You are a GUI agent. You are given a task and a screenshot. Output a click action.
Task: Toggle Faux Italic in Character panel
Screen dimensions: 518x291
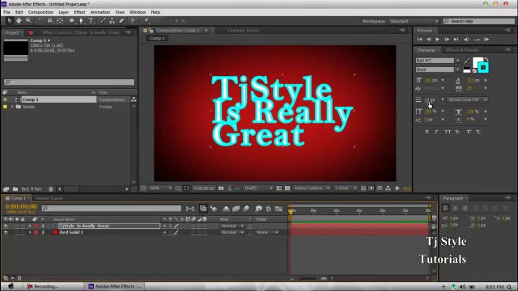[436, 132]
